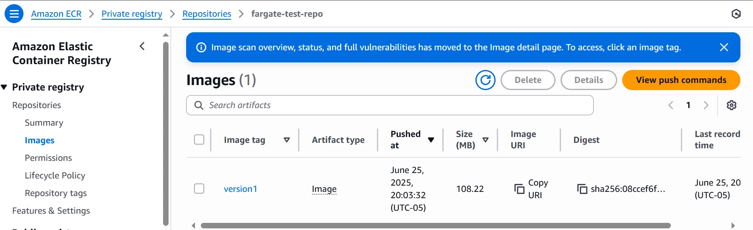The height and width of the screenshot is (230, 753).
Task: Click the size value 108.22
Action: point(470,189)
